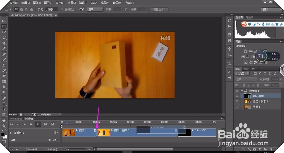
Task: Toggle lock all for layer
Action: click(258, 85)
